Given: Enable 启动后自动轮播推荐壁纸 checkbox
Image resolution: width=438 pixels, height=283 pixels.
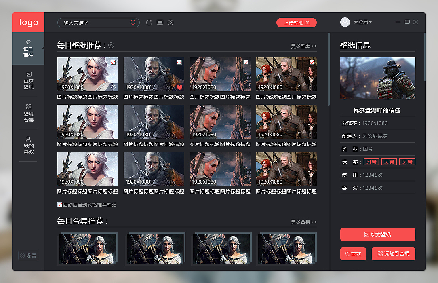Looking at the screenshot, I should [x=60, y=205].
